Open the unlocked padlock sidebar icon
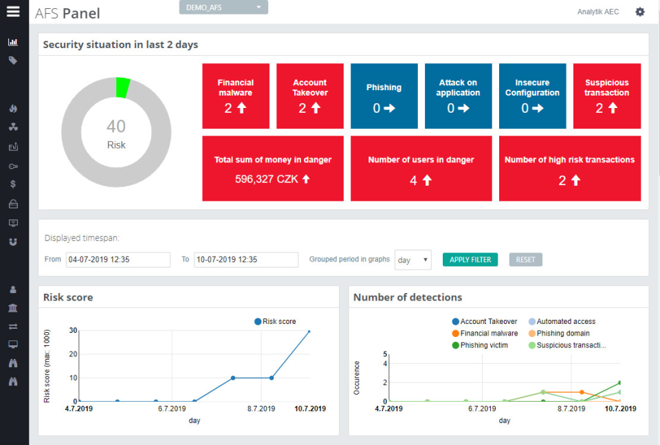This screenshot has width=660, height=445. coord(13,204)
